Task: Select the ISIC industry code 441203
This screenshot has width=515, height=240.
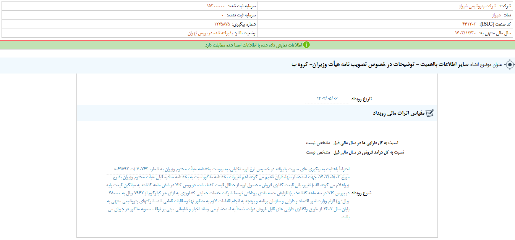Action: coord(470,24)
